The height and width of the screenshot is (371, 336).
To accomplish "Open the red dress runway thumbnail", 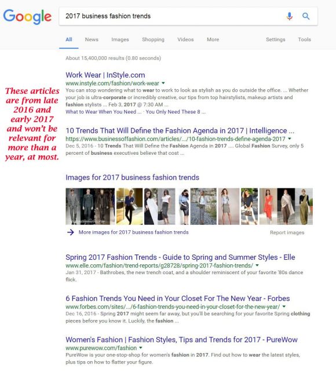I will pos(268,206).
